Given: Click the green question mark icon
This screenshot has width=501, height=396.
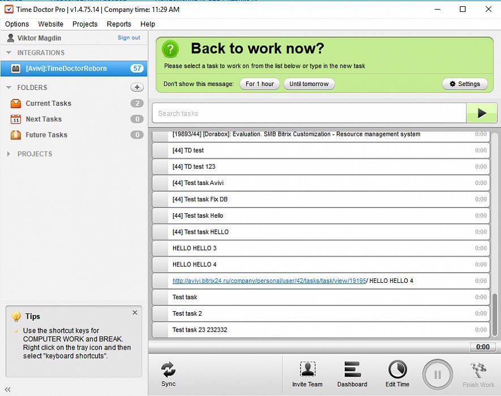Looking at the screenshot, I should [x=170, y=49].
